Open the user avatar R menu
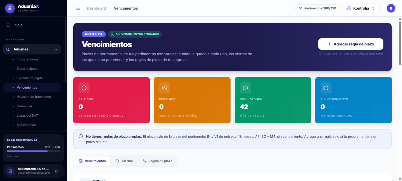The height and width of the screenshot is (181, 402). [391, 8]
